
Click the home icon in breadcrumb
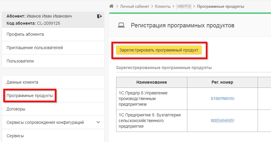[111, 6]
